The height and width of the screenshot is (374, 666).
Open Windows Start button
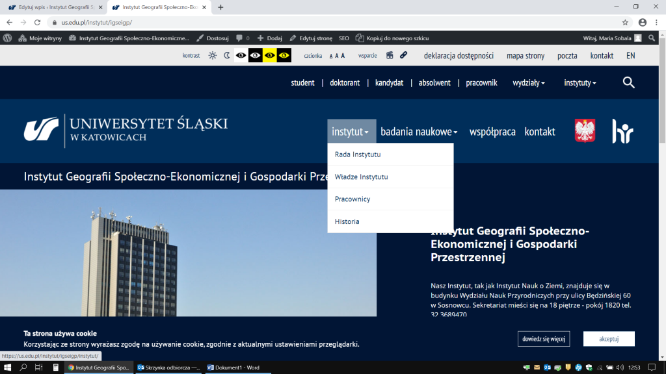(x=7, y=368)
